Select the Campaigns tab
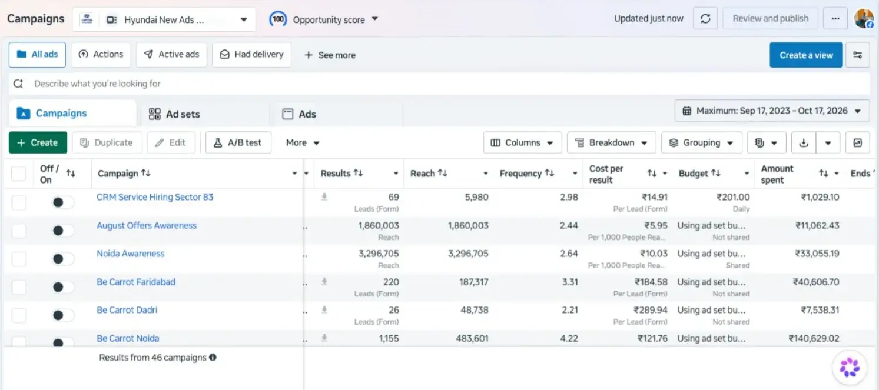The image size is (879, 390). 72,114
